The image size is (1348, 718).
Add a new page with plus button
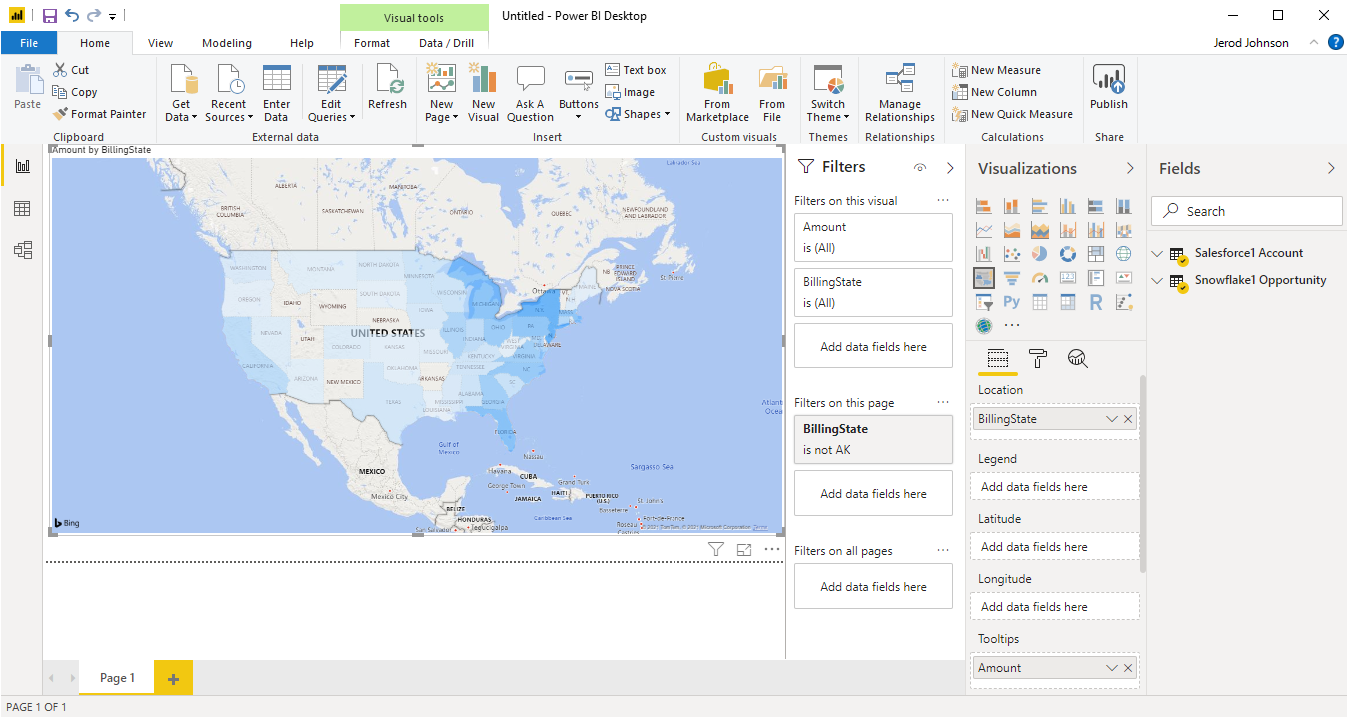(173, 678)
